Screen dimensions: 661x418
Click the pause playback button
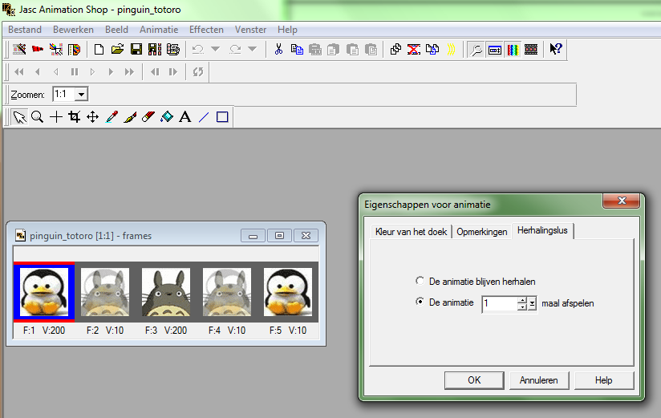click(x=74, y=71)
